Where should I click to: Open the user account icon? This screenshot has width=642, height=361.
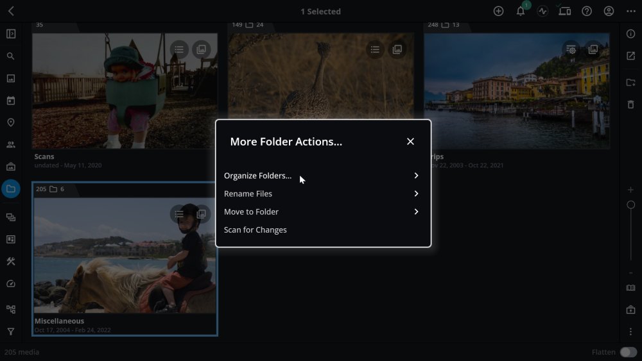point(609,11)
